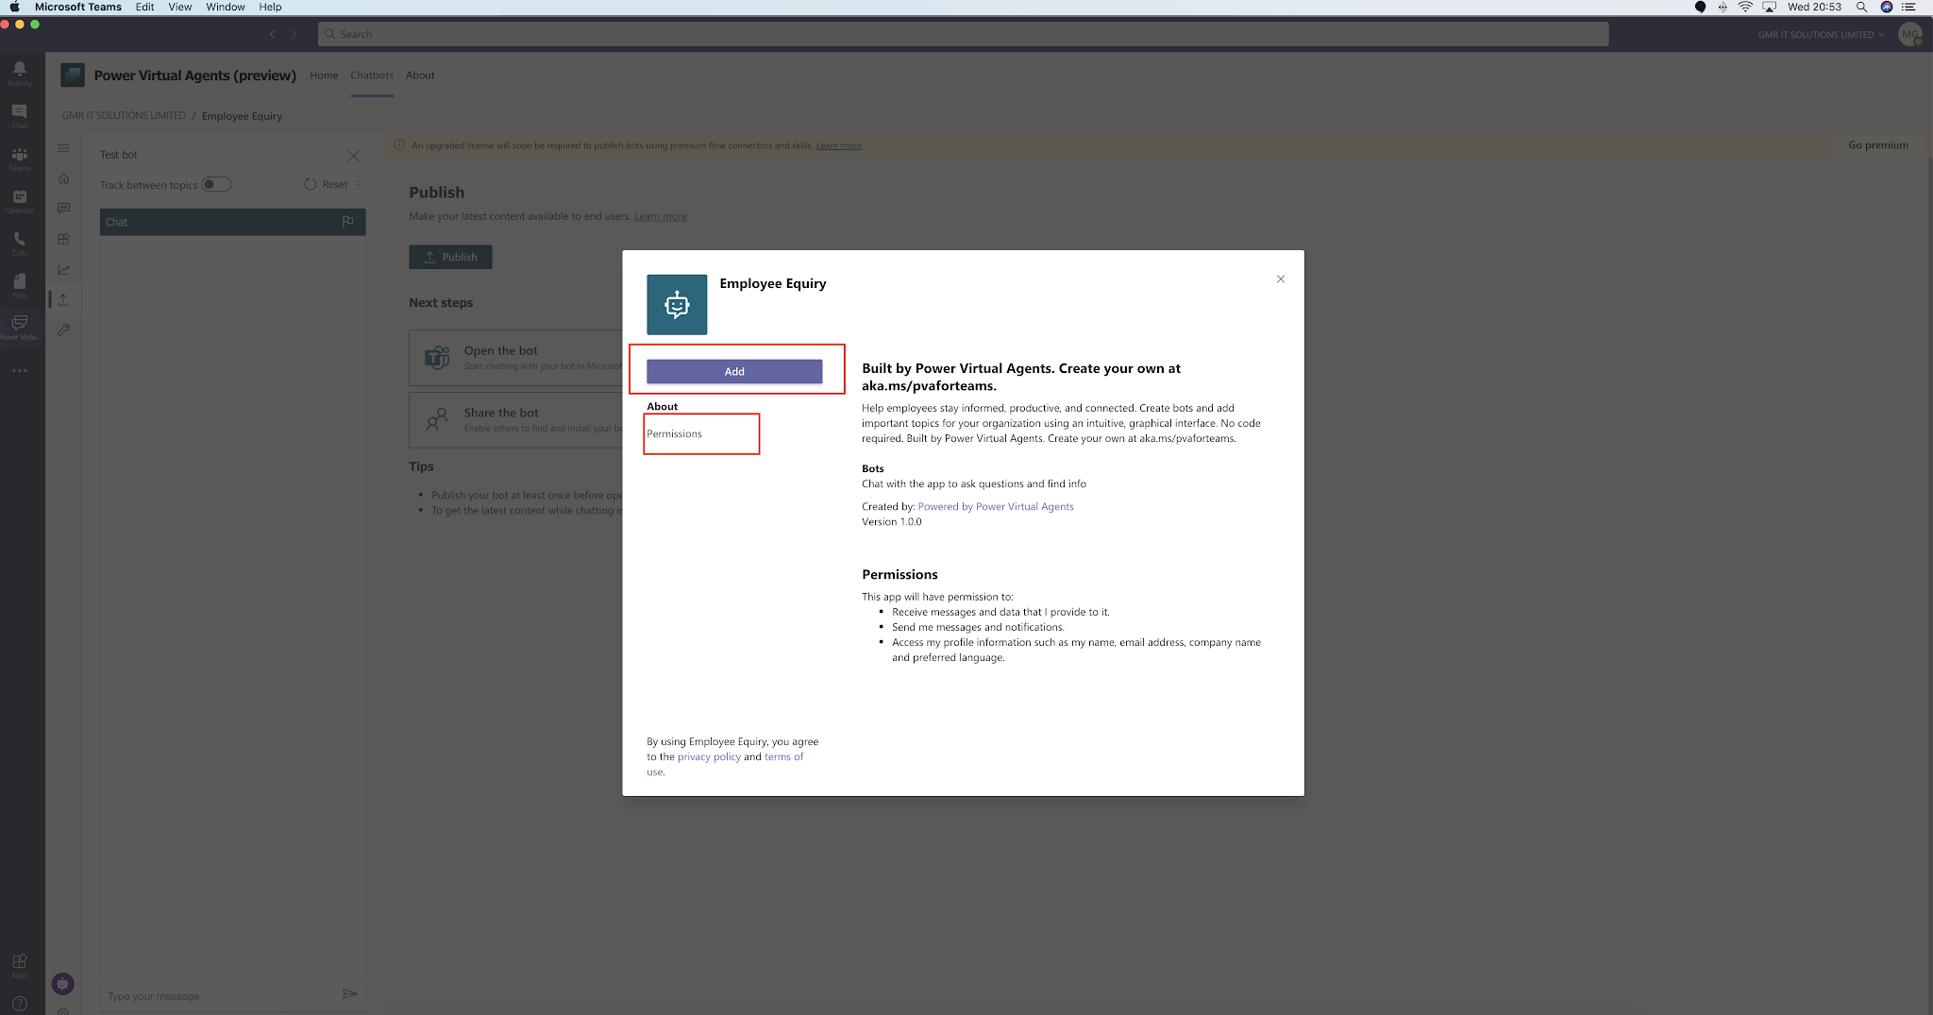Click the Power Virtual Agents app logo
The image size is (1933, 1015).
[x=73, y=75]
